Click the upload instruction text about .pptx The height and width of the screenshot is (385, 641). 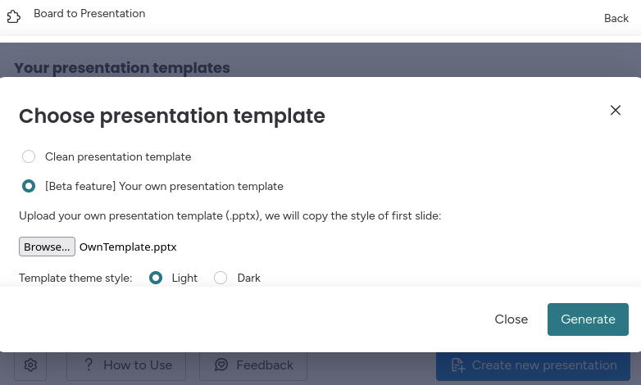(x=230, y=216)
